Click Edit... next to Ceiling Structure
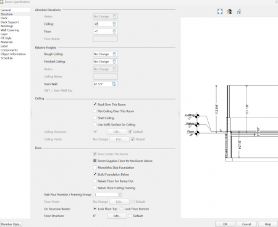 coord(117,132)
